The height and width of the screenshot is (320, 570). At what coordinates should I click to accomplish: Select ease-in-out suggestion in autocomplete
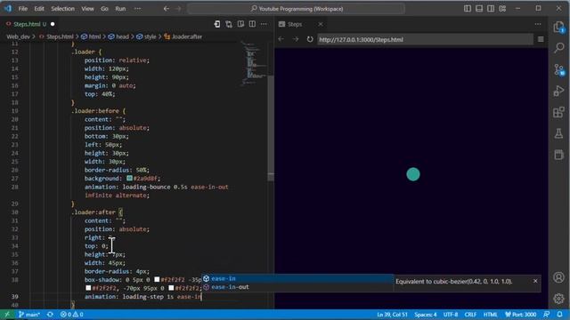(297, 287)
